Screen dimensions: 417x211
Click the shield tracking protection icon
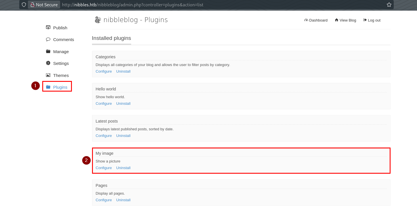click(x=24, y=5)
